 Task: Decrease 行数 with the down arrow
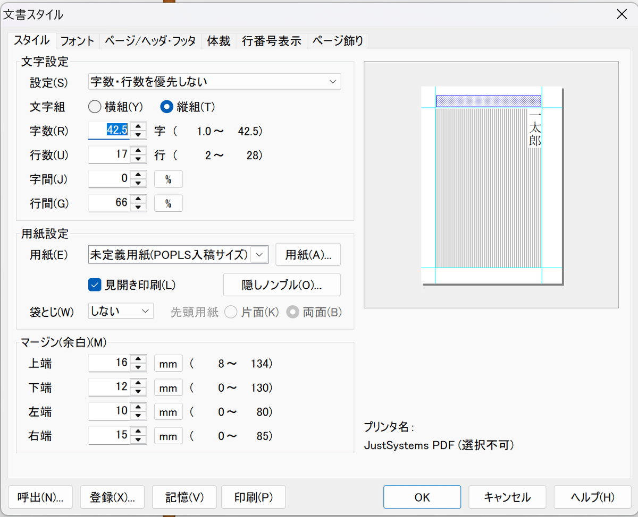tap(138, 159)
